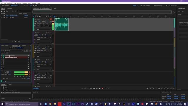Image resolution: width=188 pixels, height=106 pixels.
Task: Switch to the Mixer tab
Action: 55,9
